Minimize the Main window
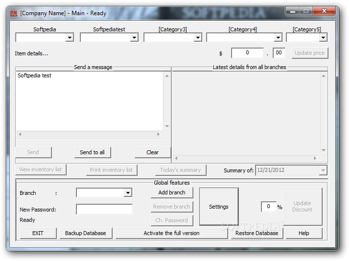The height and width of the screenshot is (261, 349). coord(293,11)
